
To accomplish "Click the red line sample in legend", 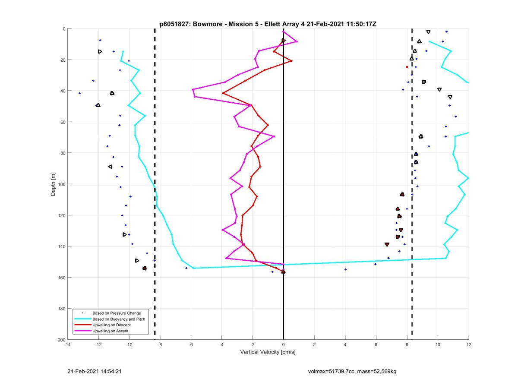I will (82, 325).
